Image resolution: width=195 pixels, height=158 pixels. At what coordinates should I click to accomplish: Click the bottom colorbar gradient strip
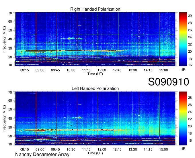pyautogui.click(x=183, y=118)
